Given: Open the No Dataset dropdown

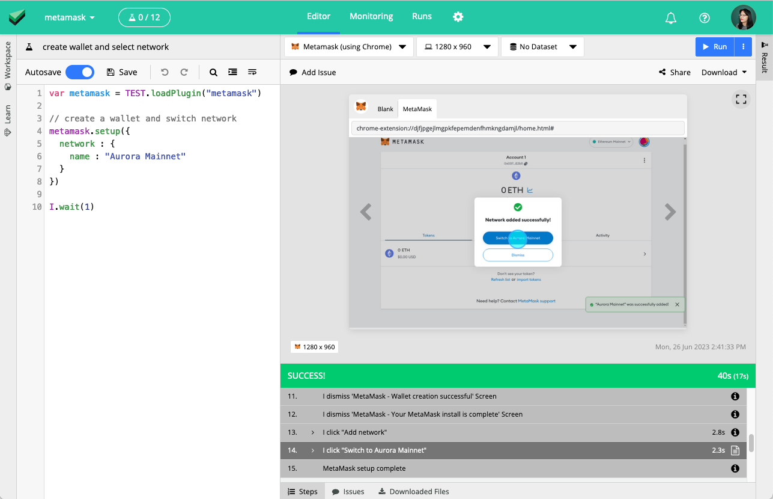Looking at the screenshot, I should pos(543,47).
